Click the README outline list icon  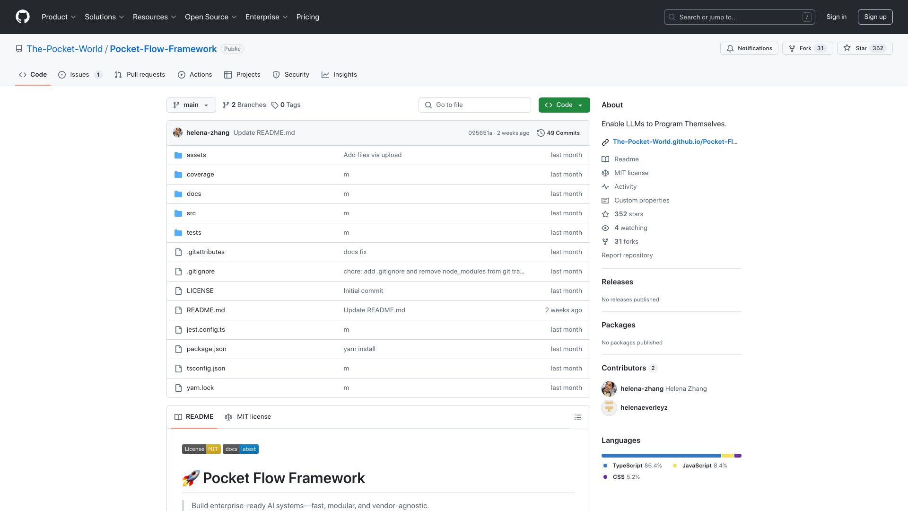578,417
